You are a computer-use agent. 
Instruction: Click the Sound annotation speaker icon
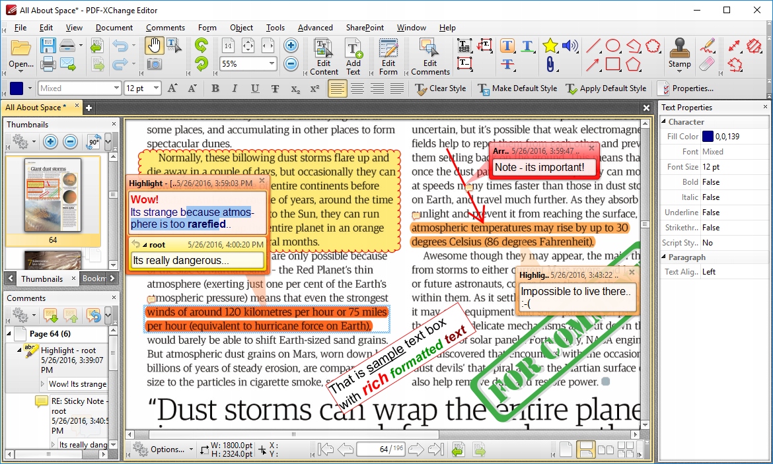[x=570, y=46]
